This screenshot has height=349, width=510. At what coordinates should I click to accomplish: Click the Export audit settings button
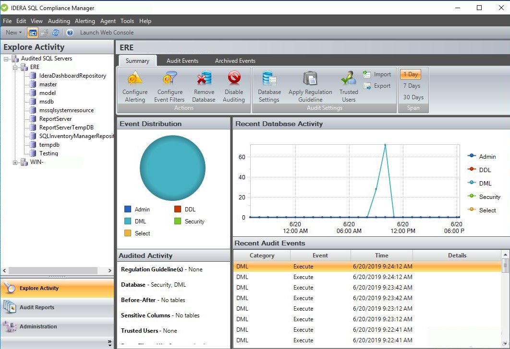tap(377, 86)
